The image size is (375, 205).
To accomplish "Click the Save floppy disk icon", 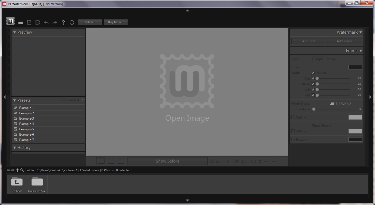I will (29, 22).
